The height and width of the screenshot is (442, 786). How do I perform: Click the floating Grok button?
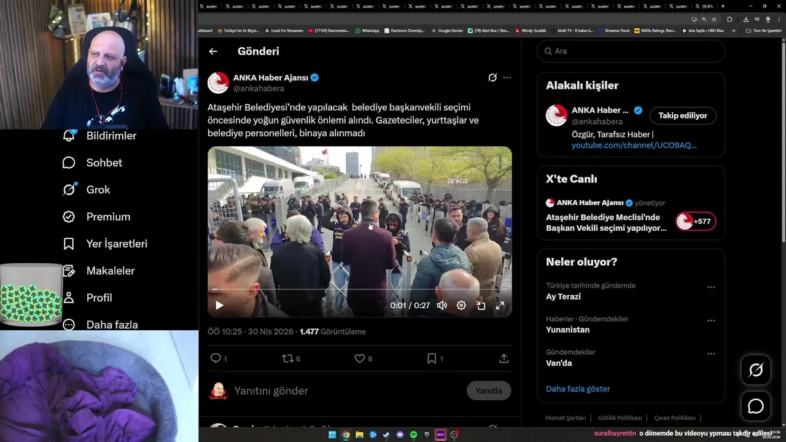pos(756,370)
